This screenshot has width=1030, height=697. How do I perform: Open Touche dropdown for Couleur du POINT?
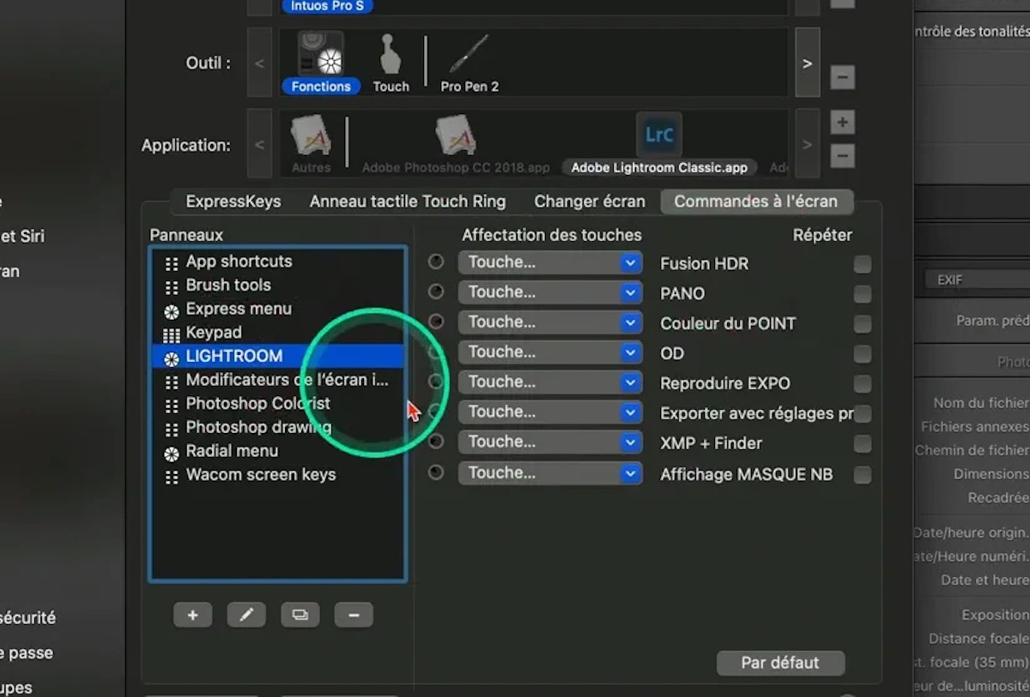coord(550,322)
